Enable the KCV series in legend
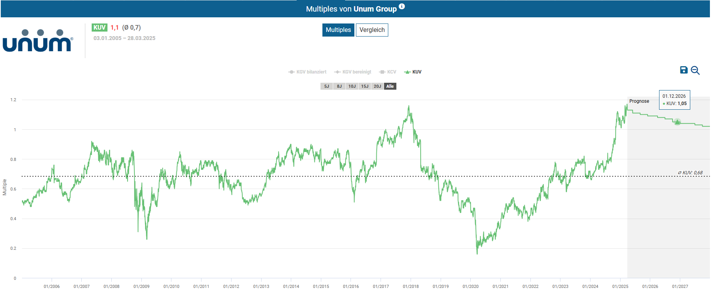The image size is (713, 301). (388, 72)
